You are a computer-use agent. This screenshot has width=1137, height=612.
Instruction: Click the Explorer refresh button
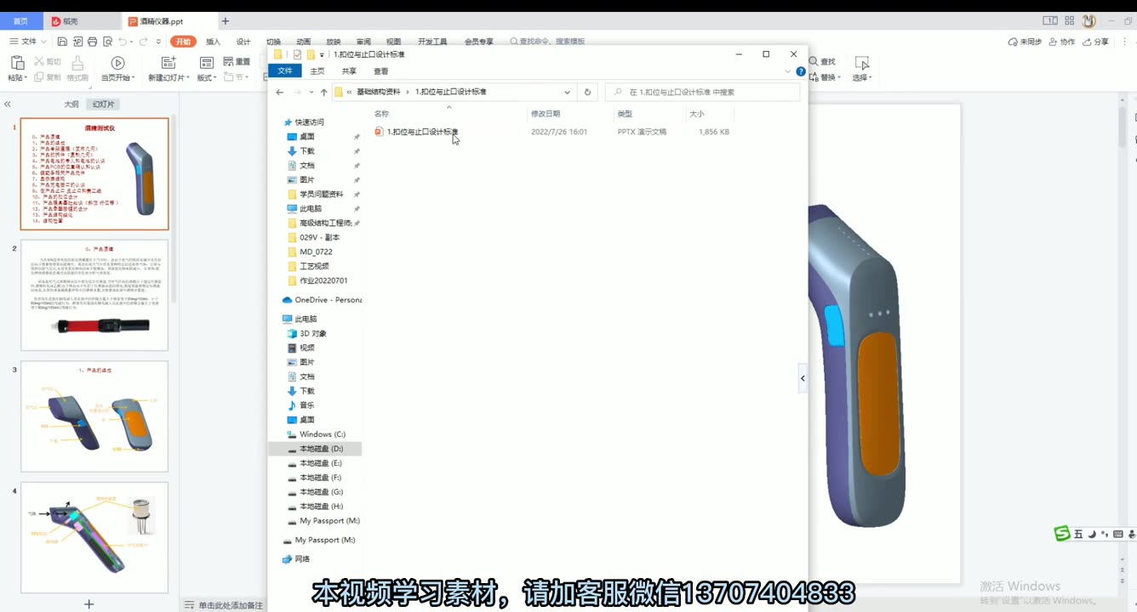tap(587, 92)
